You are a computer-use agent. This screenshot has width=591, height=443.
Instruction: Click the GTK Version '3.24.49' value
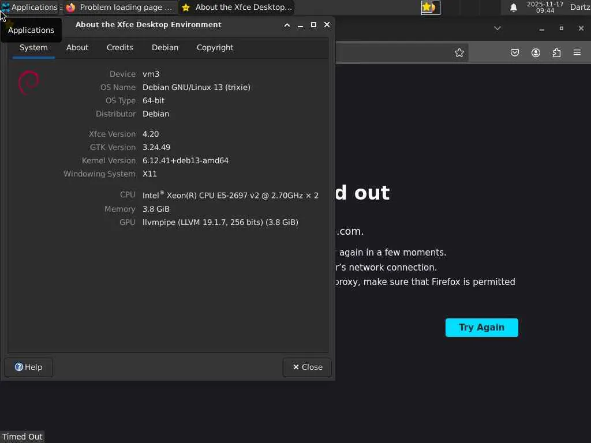coord(156,147)
